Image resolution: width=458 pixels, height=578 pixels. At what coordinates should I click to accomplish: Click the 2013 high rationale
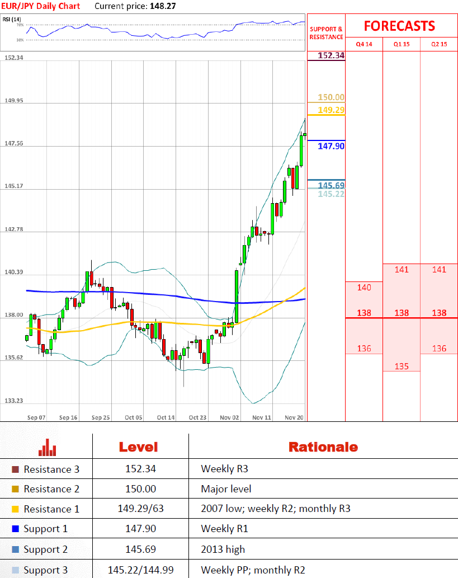coord(223,549)
